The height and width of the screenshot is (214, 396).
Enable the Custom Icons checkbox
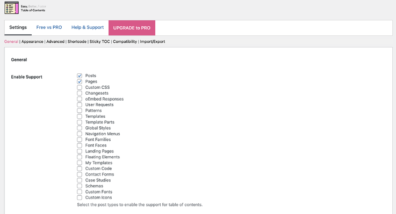[80, 197]
